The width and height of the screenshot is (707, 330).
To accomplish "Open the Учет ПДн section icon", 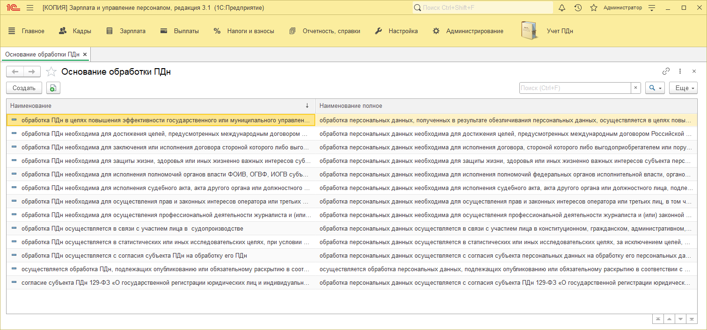I will 529,31.
